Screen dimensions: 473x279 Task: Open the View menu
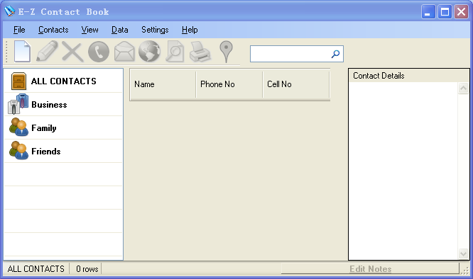(90, 30)
